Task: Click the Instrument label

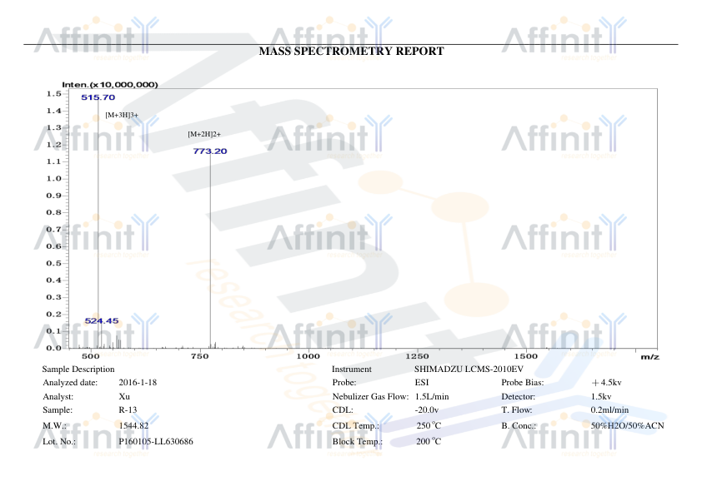Action: 352,370
